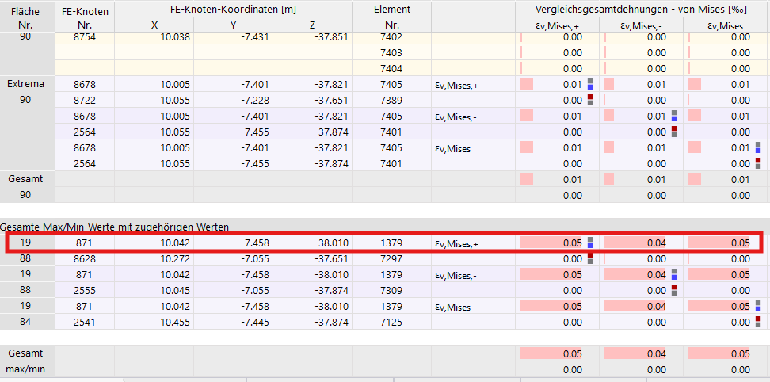Image resolution: width=770 pixels, height=382 pixels.
Task: Select element number 7297 cell
Action: coord(391,258)
